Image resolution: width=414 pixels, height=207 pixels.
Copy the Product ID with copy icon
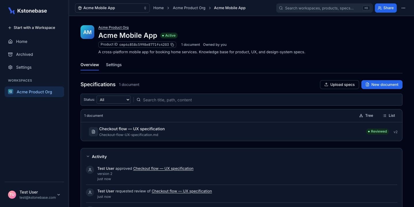coord(172,45)
